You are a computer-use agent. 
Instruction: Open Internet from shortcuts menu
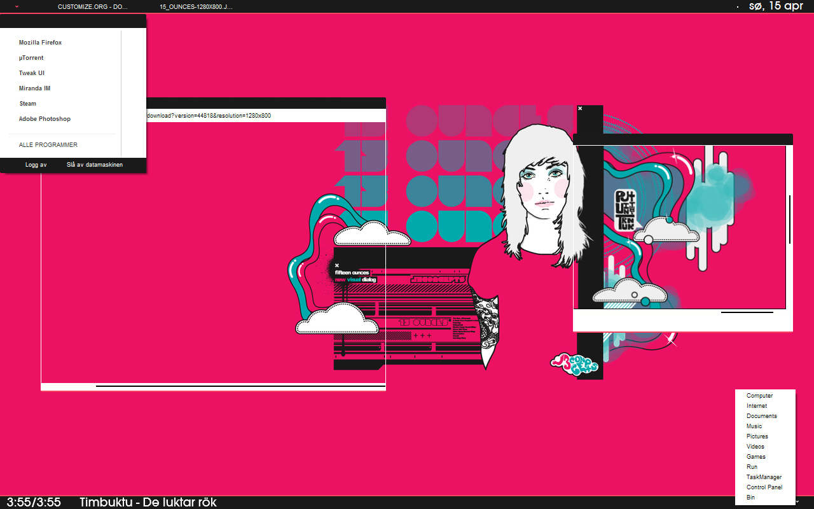(757, 406)
